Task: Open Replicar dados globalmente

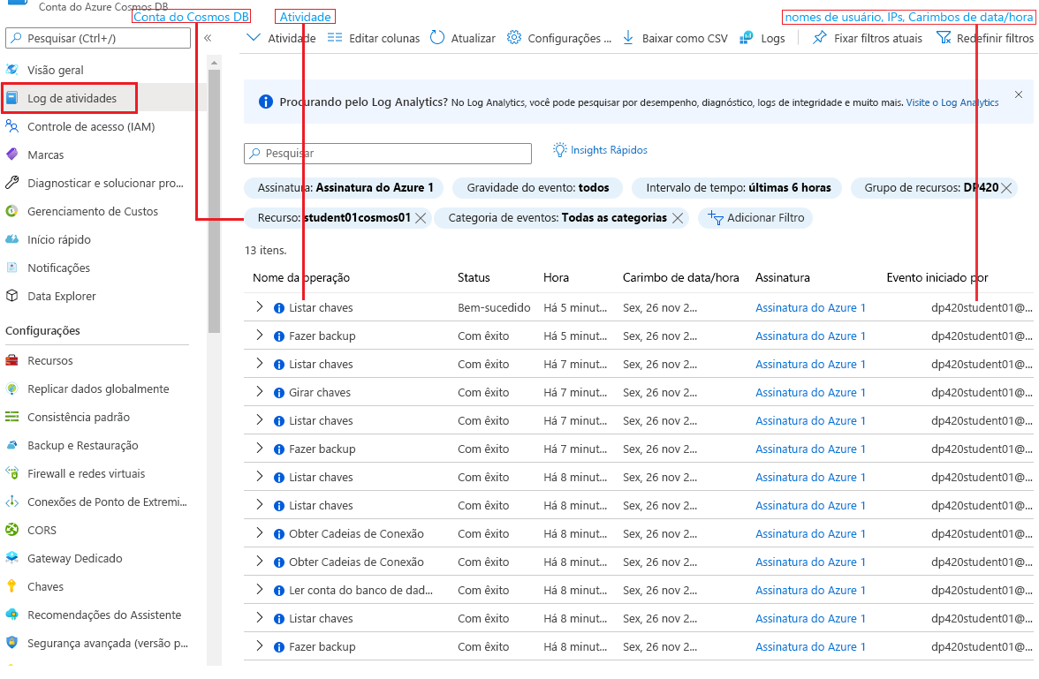Action: click(98, 389)
